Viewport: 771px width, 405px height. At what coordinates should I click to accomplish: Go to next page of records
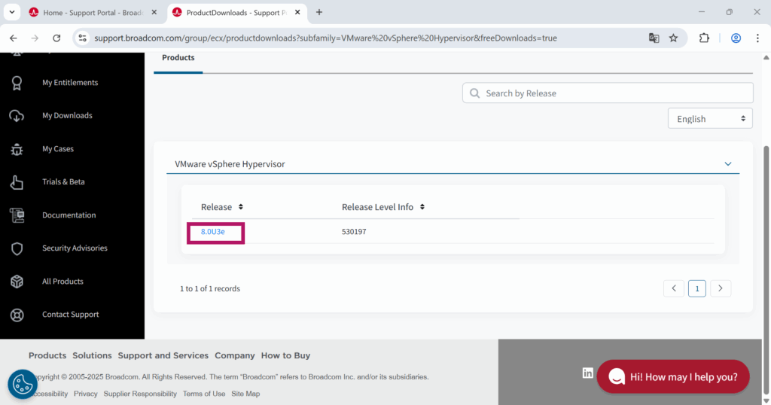[x=721, y=288]
